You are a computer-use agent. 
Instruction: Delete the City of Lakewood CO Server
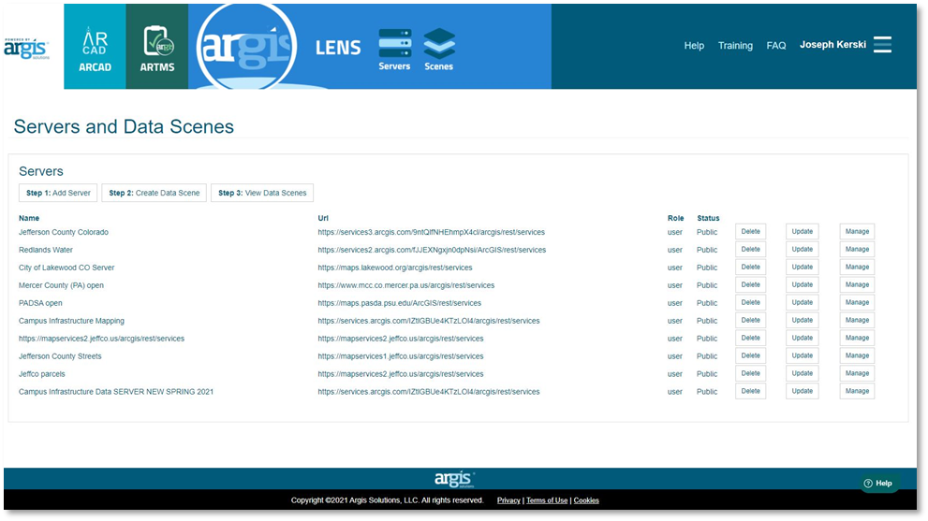pyautogui.click(x=750, y=268)
